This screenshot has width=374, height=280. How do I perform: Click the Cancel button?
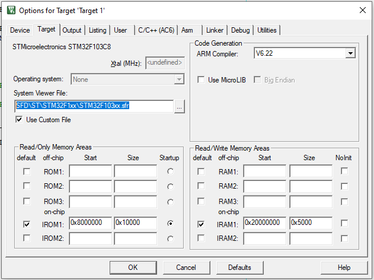point(186,268)
